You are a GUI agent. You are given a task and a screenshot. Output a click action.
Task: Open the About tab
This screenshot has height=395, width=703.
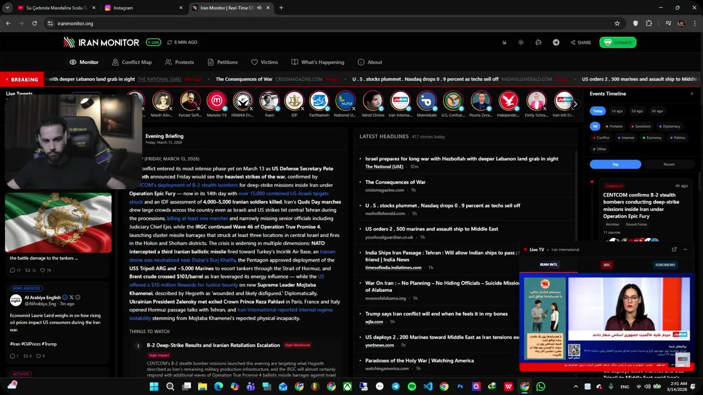pos(370,62)
